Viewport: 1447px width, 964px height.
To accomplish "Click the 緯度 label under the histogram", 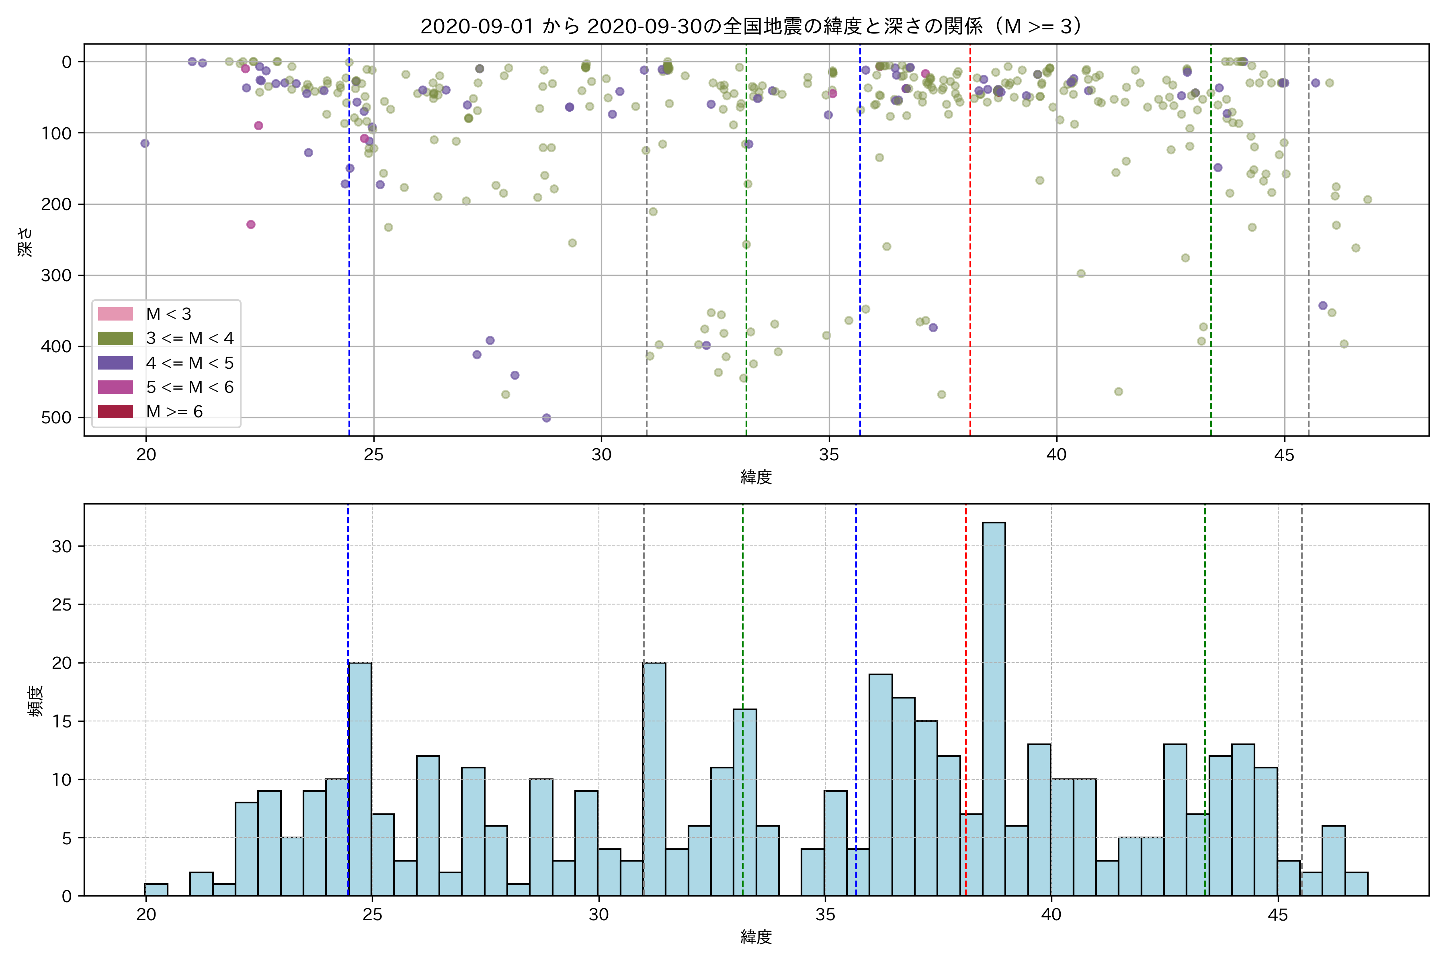I will coord(756,937).
